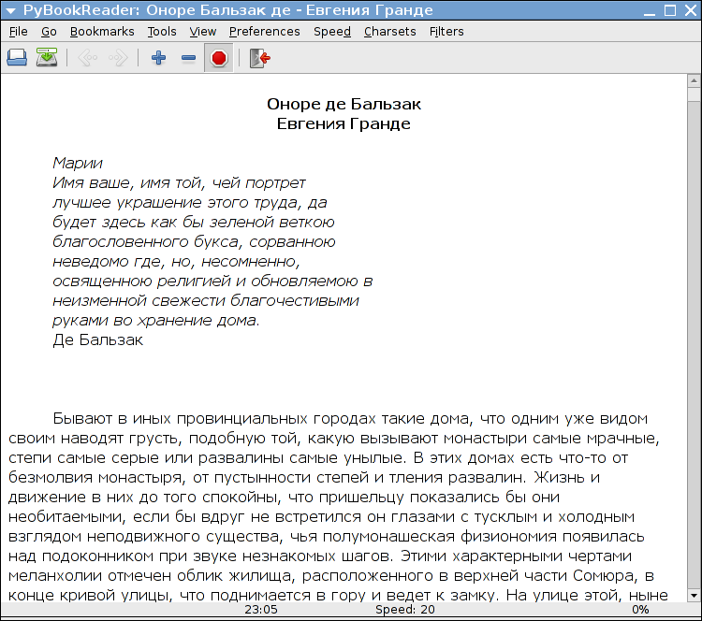702x621 pixels.
Task: Minimize the PyBookReader window
Action: pos(650,10)
